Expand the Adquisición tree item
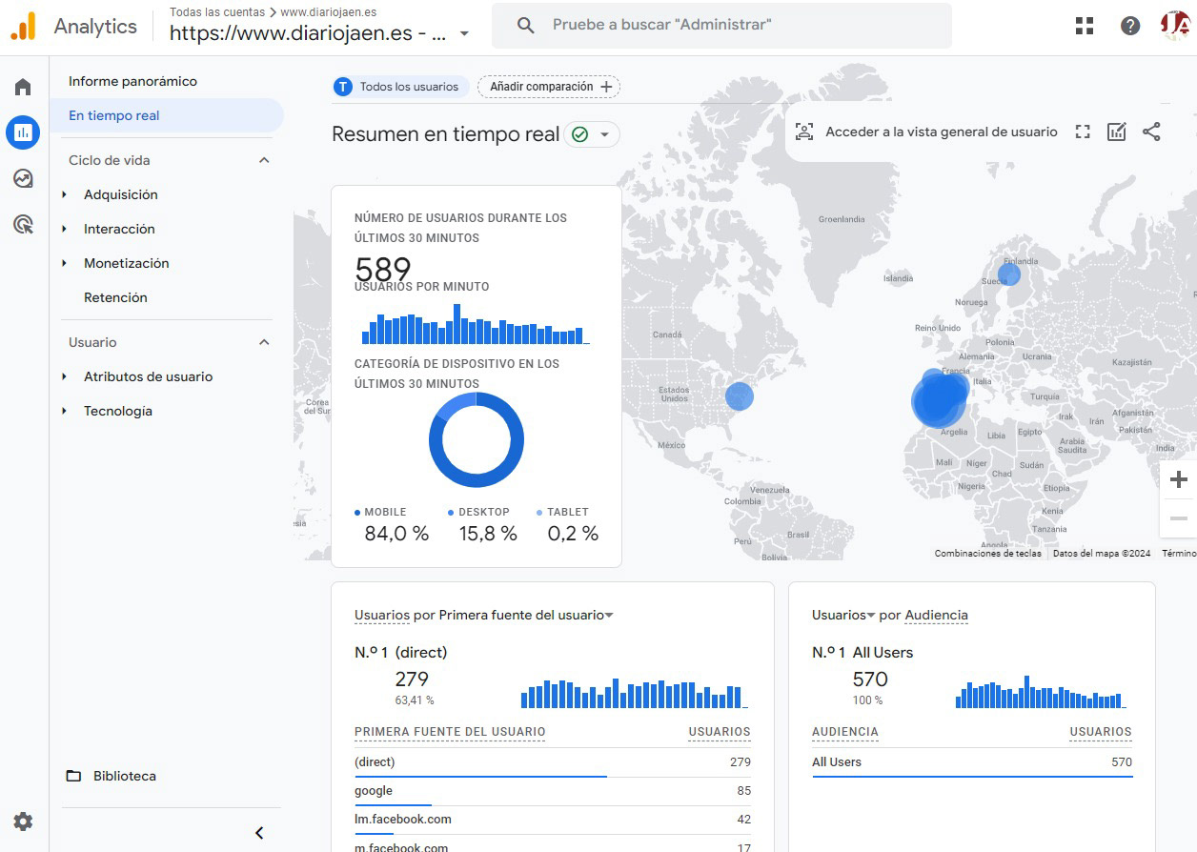The height and width of the screenshot is (852, 1197). tap(65, 194)
